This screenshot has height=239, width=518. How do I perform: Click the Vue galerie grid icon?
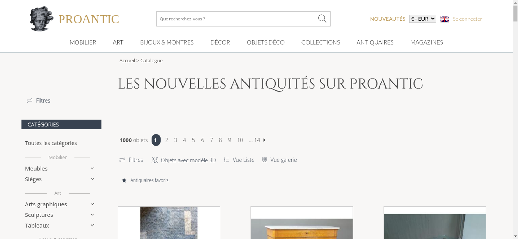[x=264, y=160]
